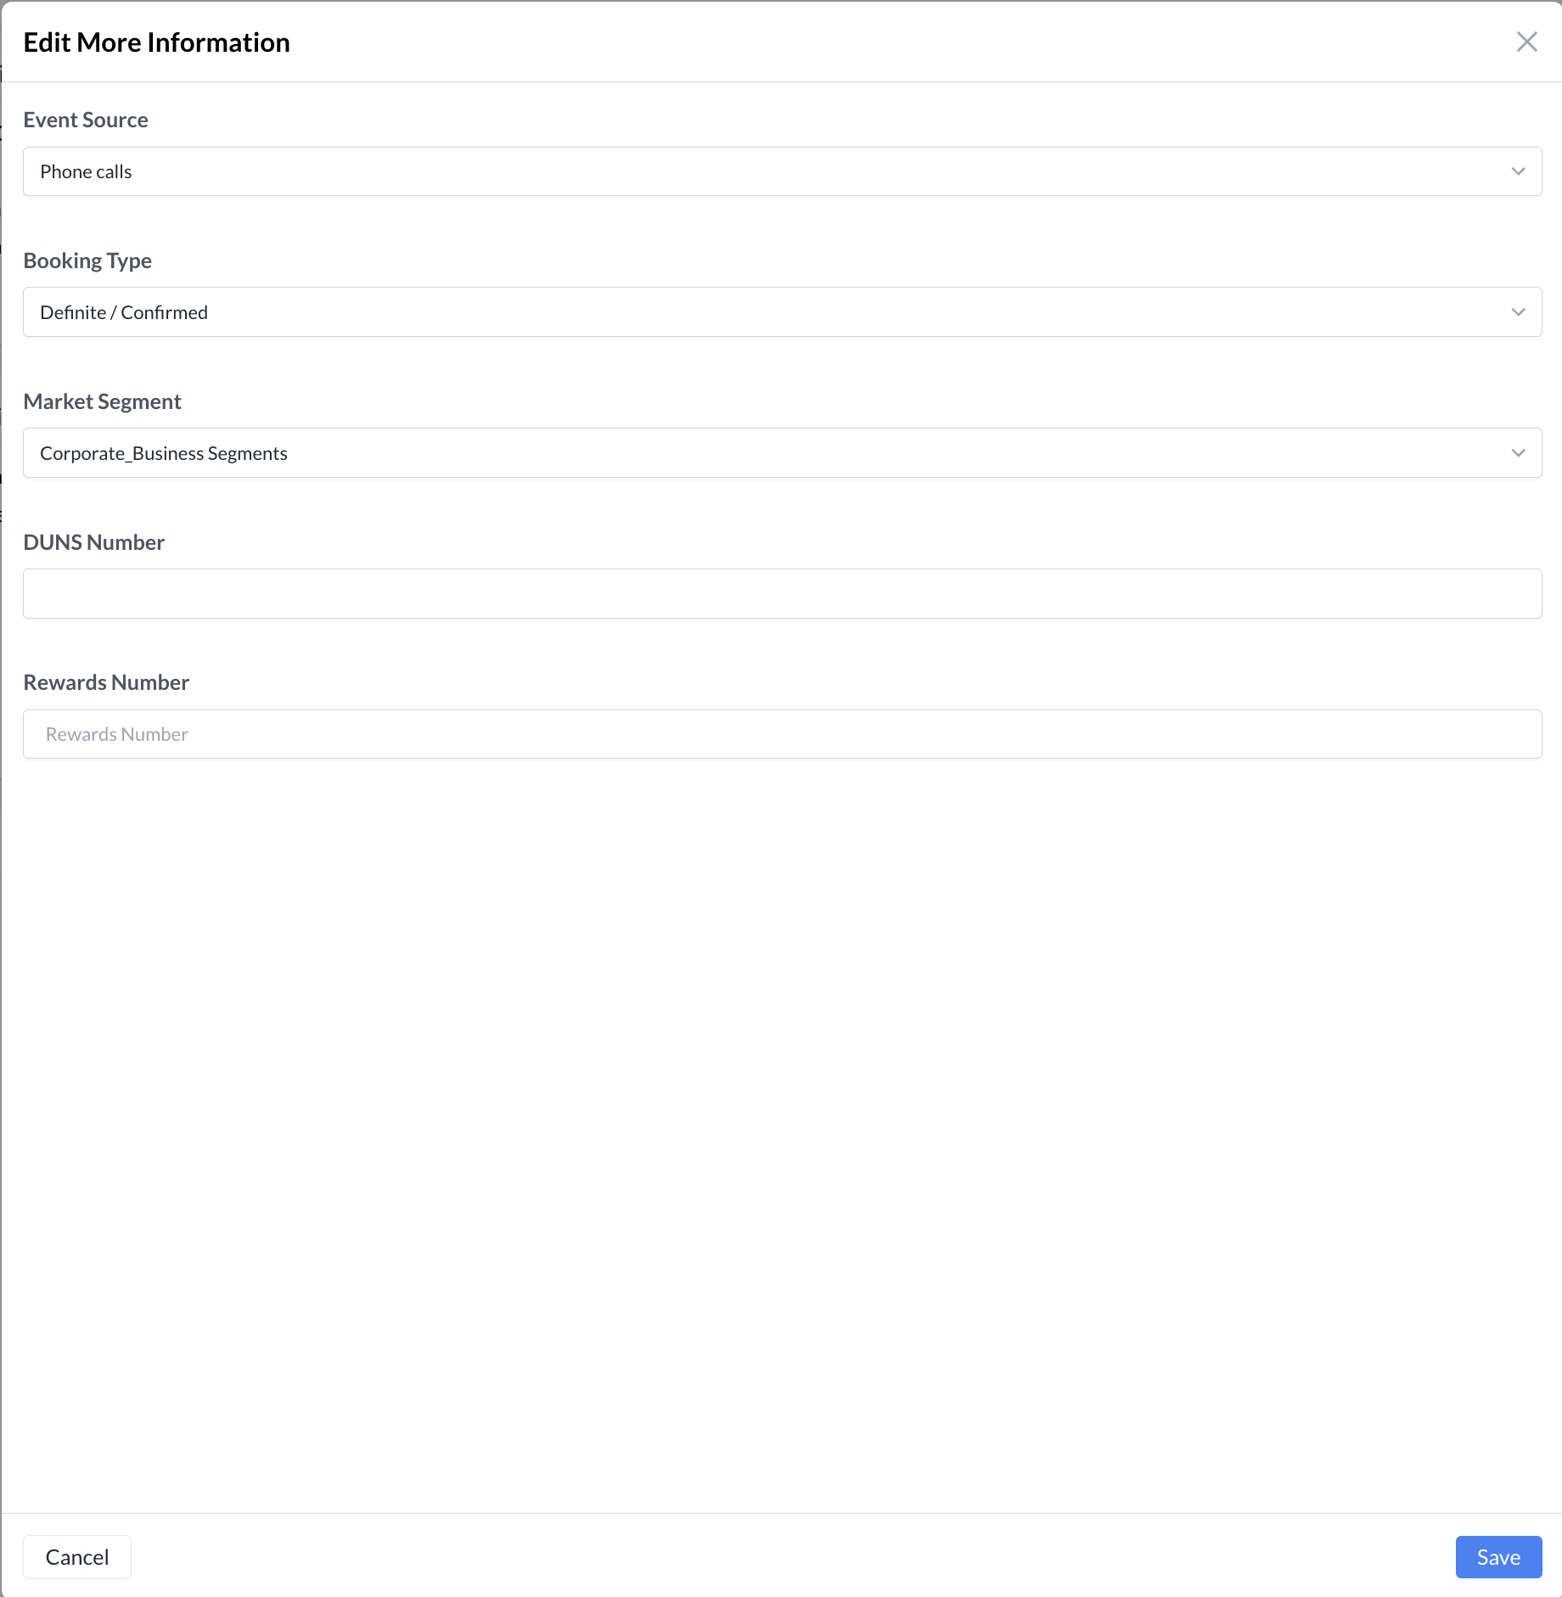The image size is (1562, 1597).
Task: Focus the empty DUNS Number input
Action: [781, 593]
